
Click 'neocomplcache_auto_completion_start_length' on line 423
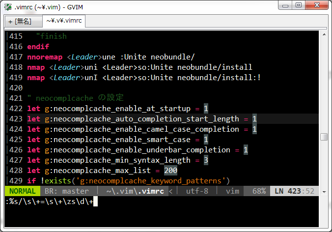(x=146, y=119)
